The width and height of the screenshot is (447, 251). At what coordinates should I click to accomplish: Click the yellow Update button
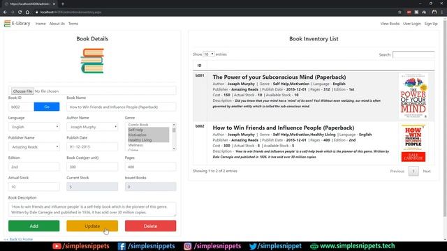pos(92,226)
